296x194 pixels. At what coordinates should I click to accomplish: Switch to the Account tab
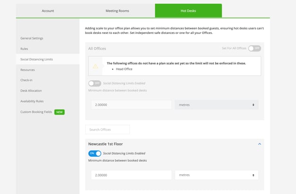(48, 10)
